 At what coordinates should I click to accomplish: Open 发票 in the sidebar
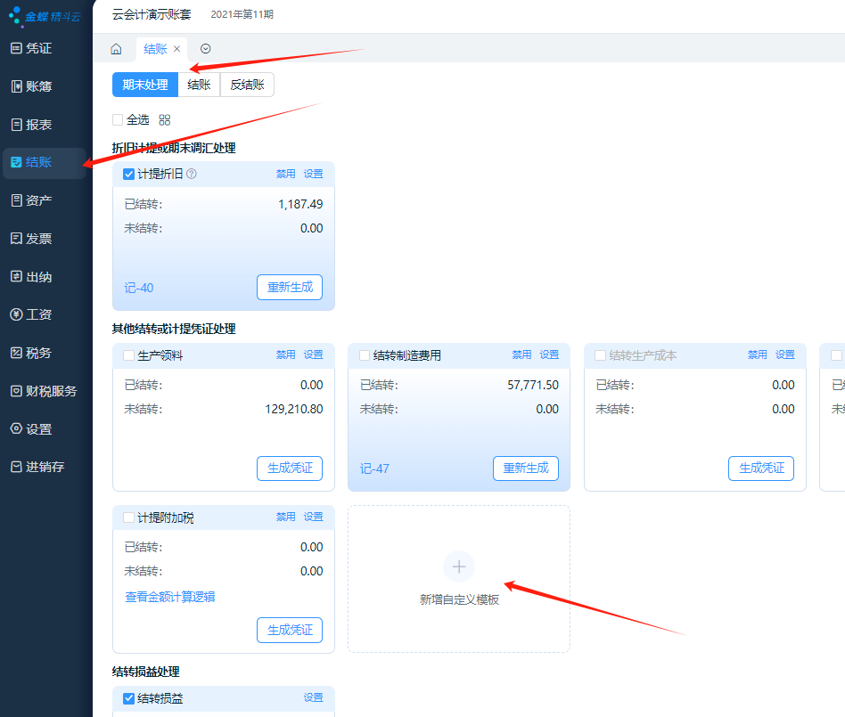pos(38,239)
